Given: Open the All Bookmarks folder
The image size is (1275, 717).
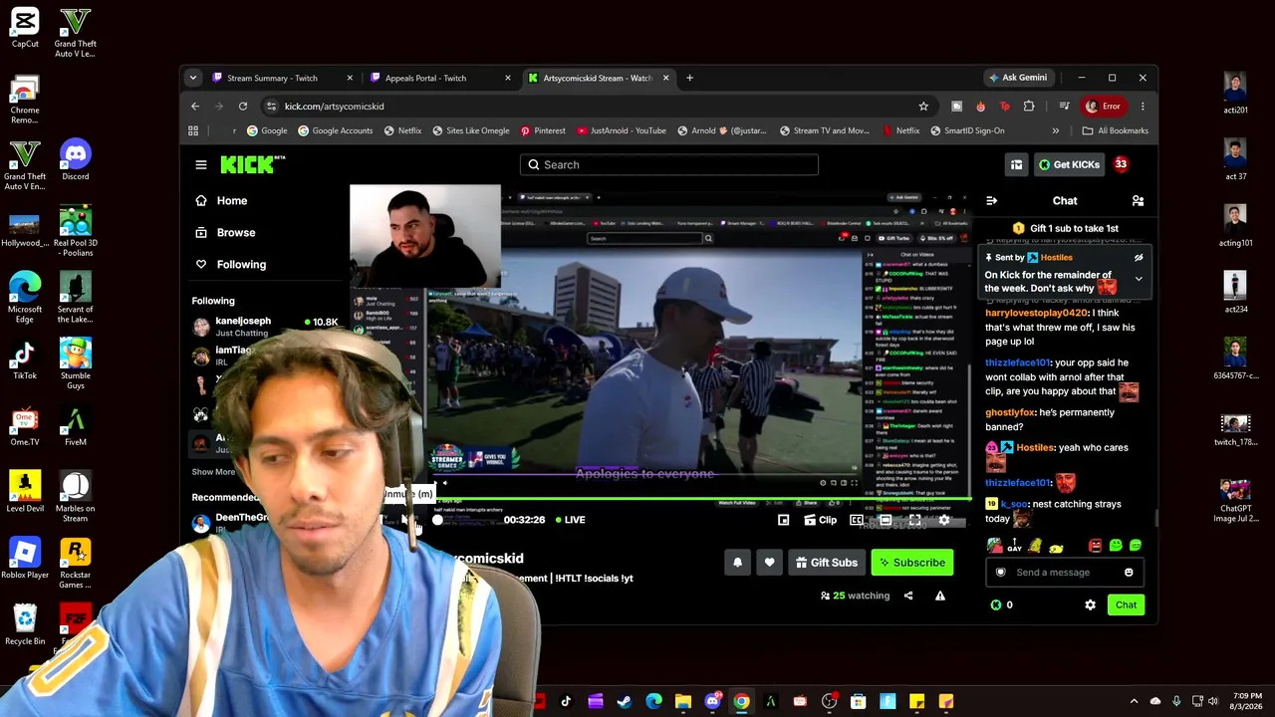Looking at the screenshot, I should [x=1115, y=130].
